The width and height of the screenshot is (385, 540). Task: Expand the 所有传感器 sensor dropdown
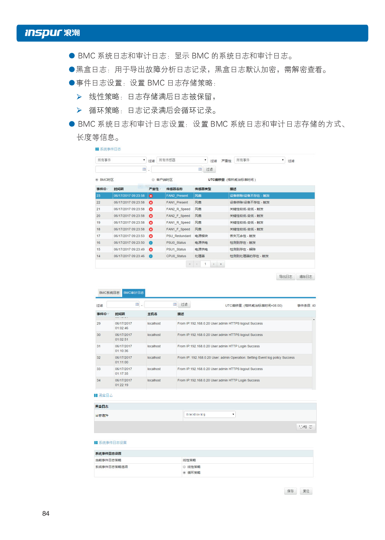(x=182, y=160)
